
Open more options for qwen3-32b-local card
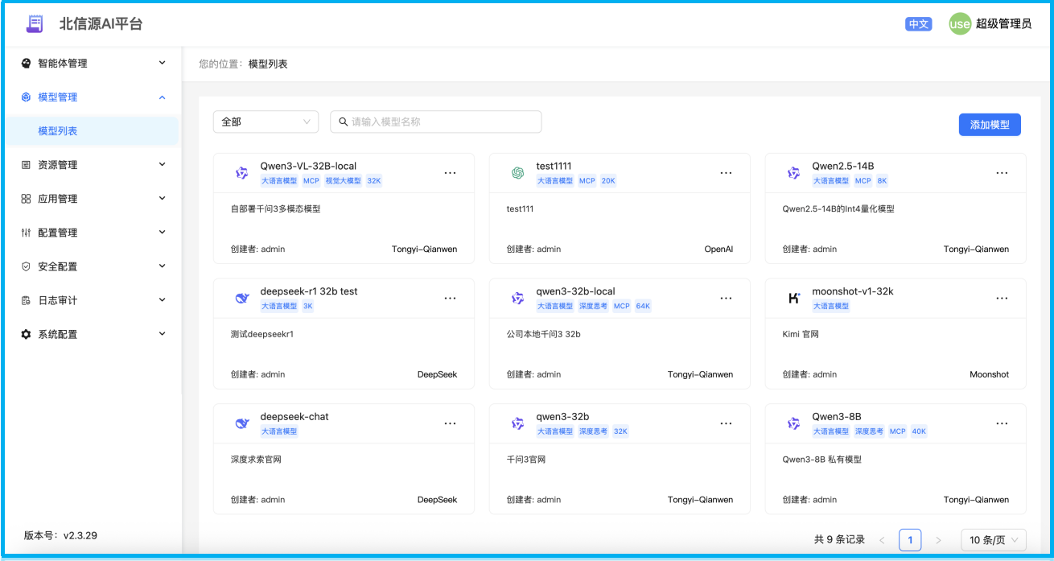(726, 299)
